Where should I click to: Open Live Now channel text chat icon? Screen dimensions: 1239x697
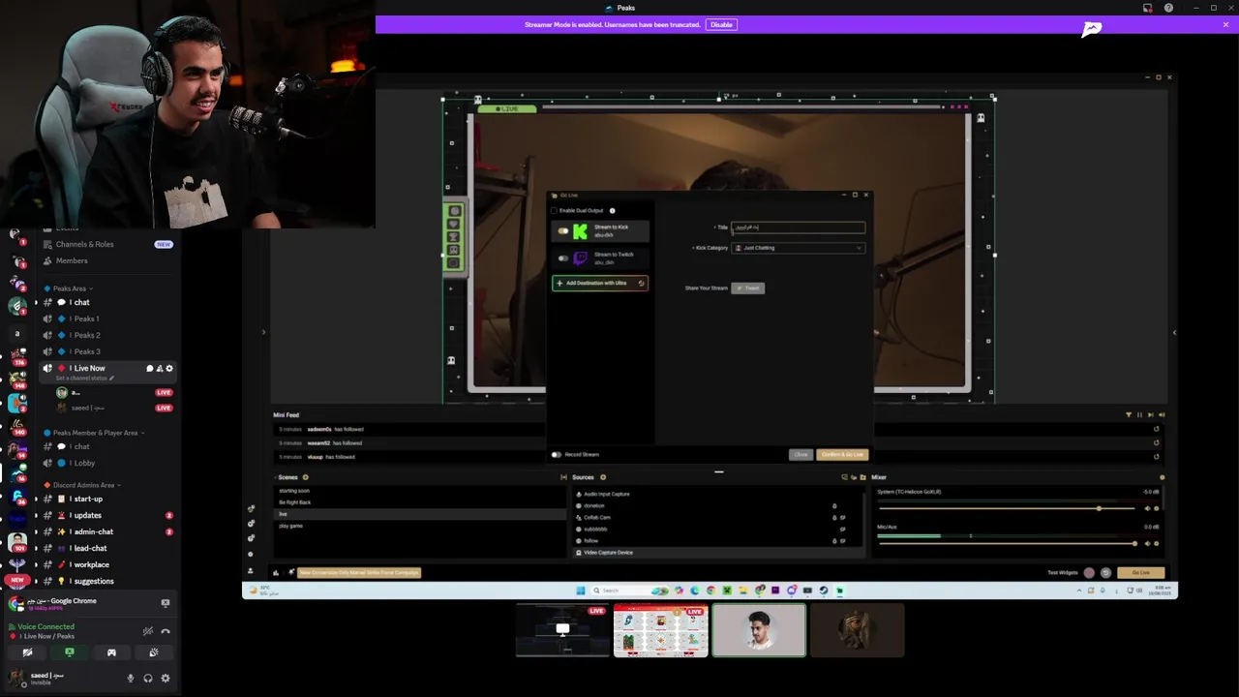(x=149, y=369)
